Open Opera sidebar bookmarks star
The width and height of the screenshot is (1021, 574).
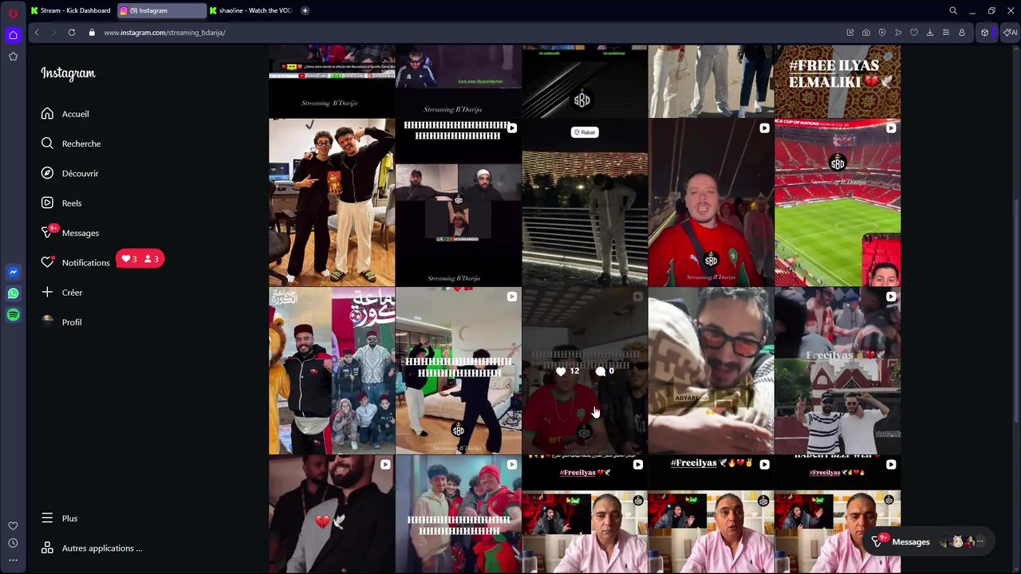tap(13, 57)
